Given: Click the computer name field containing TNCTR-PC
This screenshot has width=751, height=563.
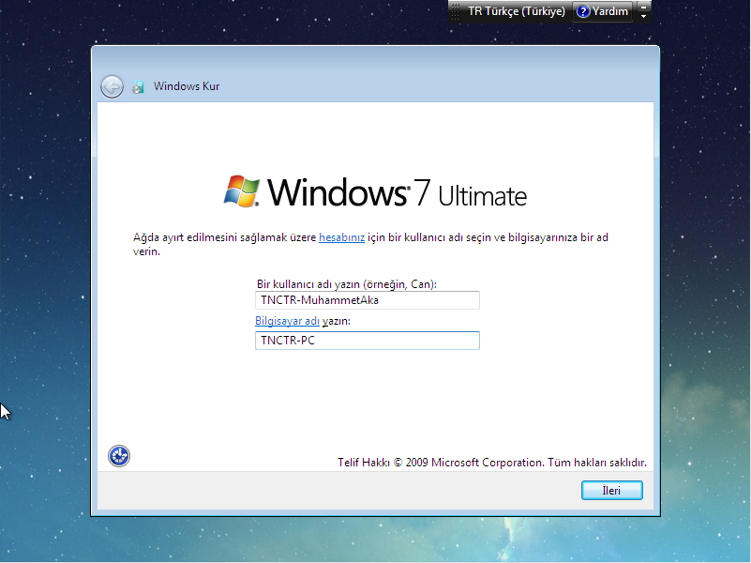Looking at the screenshot, I should pos(367,341).
